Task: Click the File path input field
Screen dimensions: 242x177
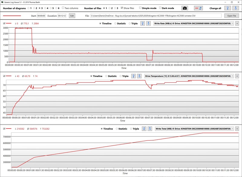Action: pyautogui.click(x=155, y=16)
